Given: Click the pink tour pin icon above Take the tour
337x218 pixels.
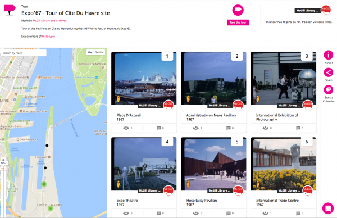Looking at the screenshot, I should (x=238, y=10).
